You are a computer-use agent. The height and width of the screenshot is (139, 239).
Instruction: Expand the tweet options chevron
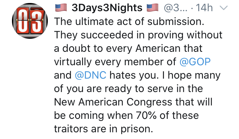[x=224, y=8]
